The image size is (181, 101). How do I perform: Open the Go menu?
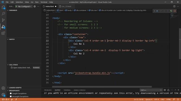click(32, 2)
